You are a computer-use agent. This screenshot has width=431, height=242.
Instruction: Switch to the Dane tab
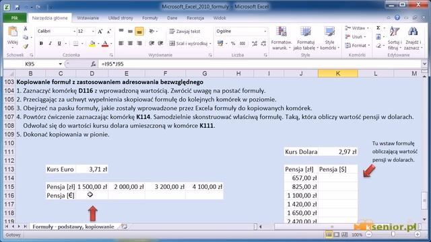point(172,18)
